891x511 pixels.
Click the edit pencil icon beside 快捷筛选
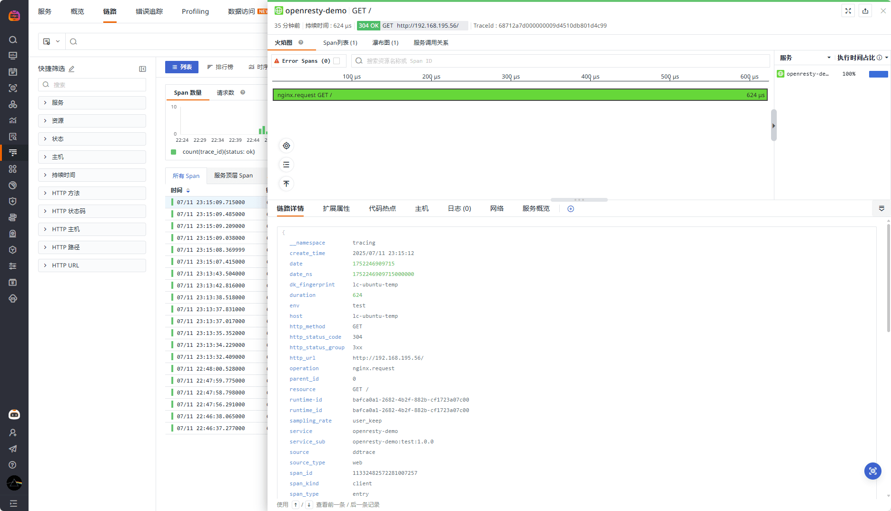click(x=71, y=69)
